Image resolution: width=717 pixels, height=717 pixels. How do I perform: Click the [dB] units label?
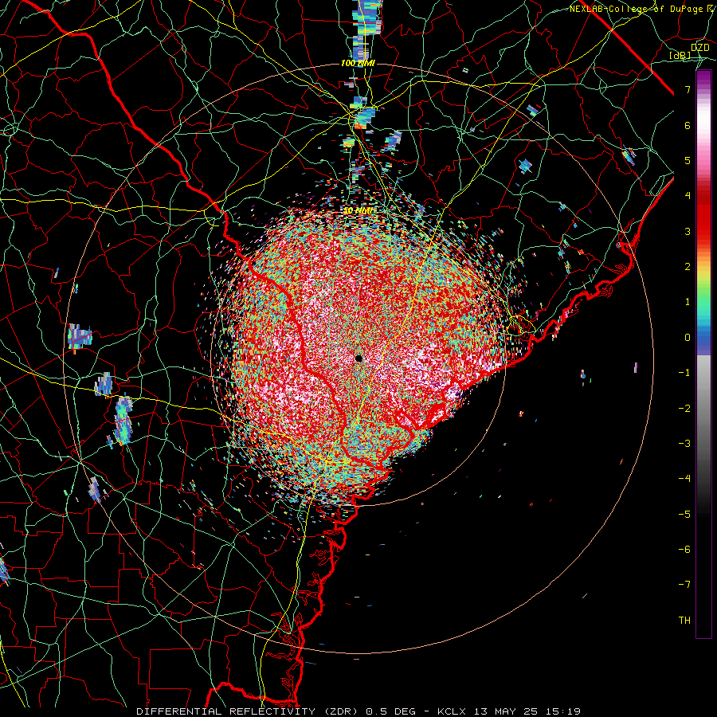tap(680, 55)
